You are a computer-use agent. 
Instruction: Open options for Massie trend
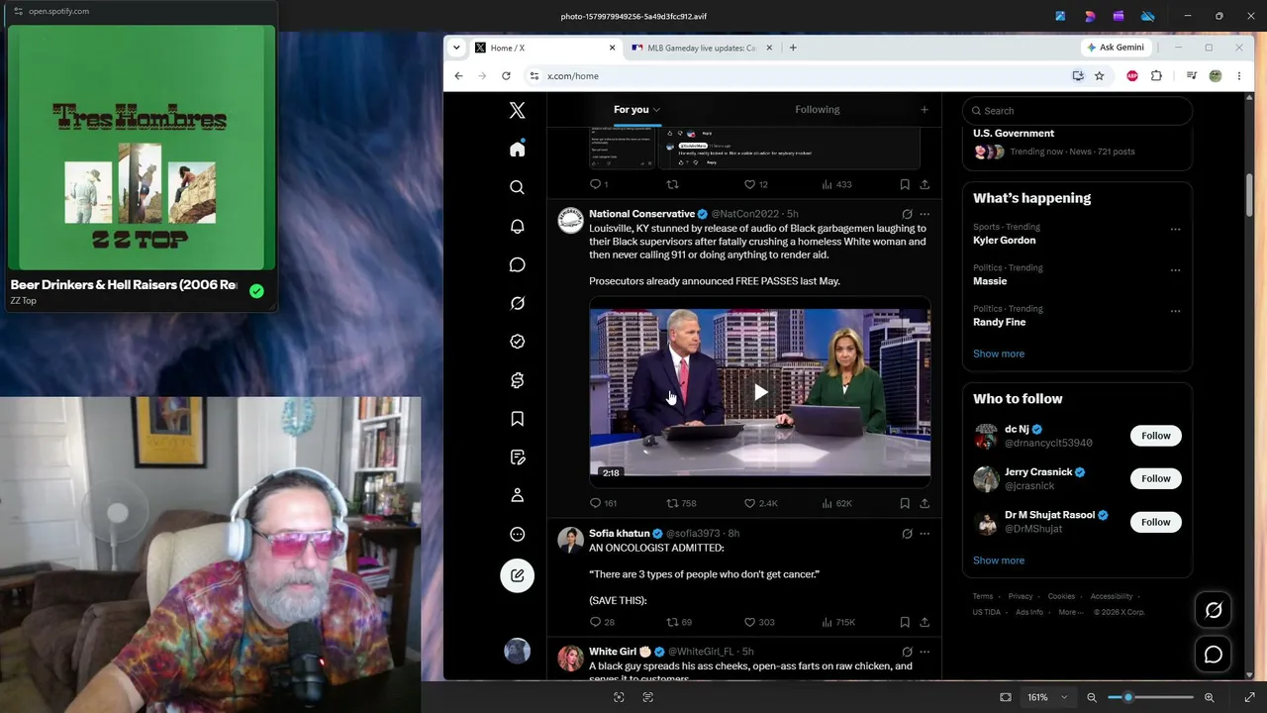(x=1175, y=270)
